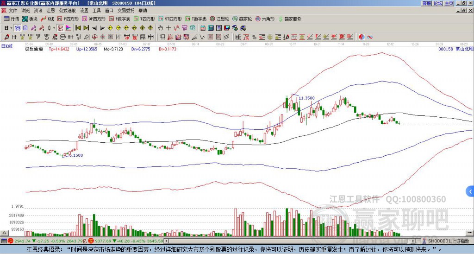The height and width of the screenshot is (254, 474).
Task: Click the volume pane up-triangle button
Action: coord(4,233)
